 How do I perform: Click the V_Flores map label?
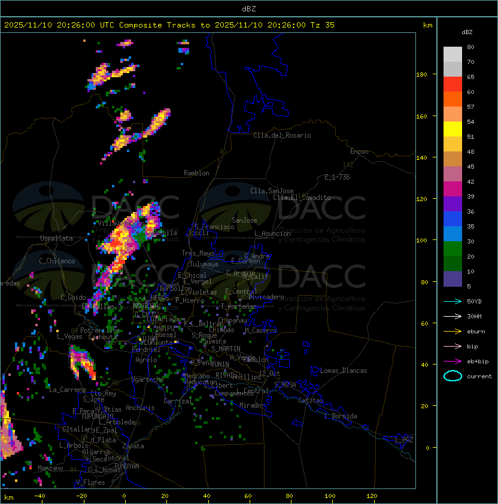(90, 482)
